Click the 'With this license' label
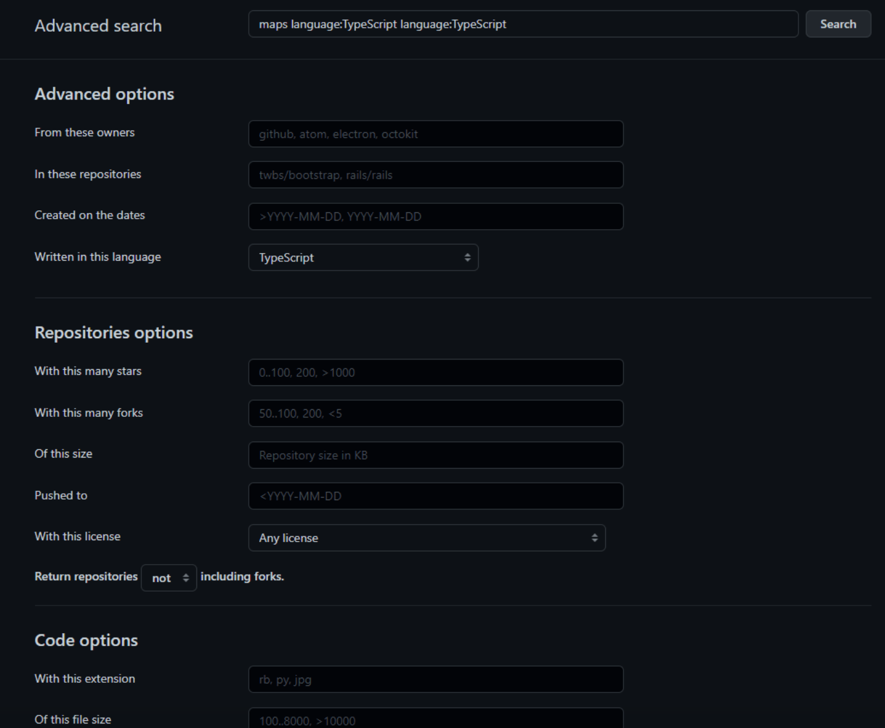885x728 pixels. pyautogui.click(x=78, y=536)
